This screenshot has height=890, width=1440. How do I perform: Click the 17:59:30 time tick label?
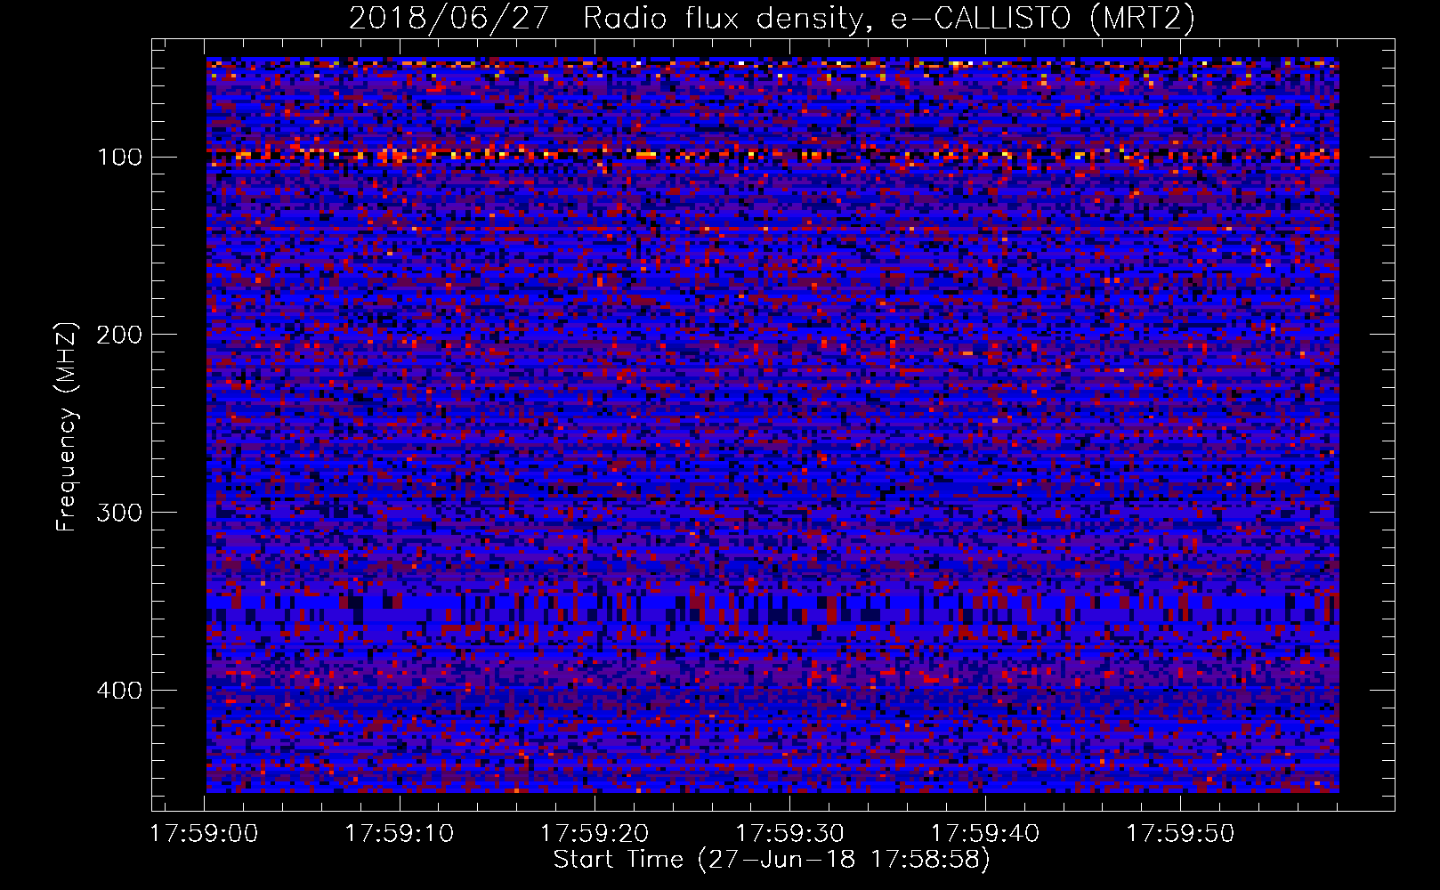pyautogui.click(x=789, y=834)
